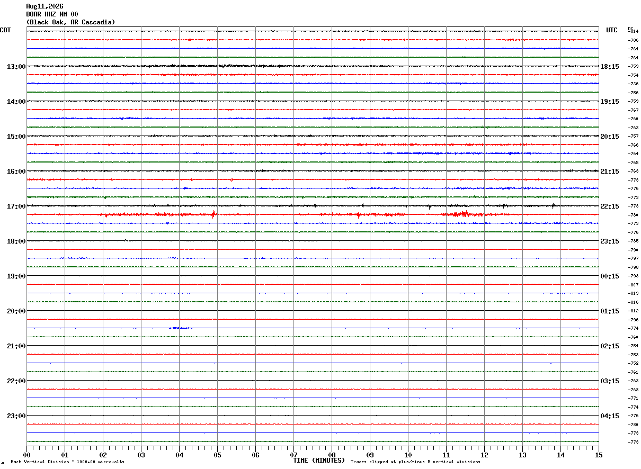Screen dimensions: 641x469
Task: Click the -814 DC offset value
Action: (634, 31)
